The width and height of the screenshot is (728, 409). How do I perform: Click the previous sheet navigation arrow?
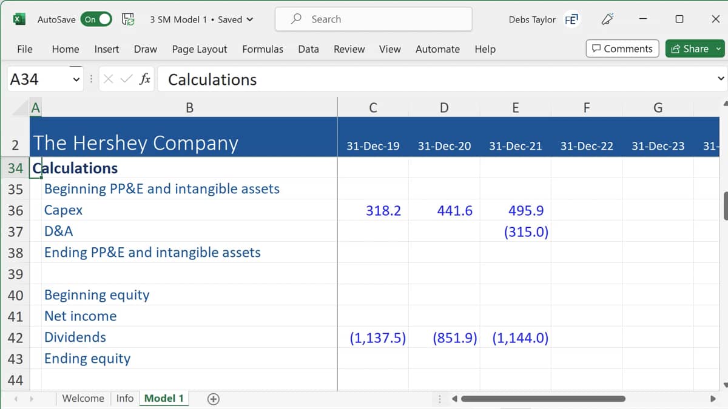[16, 399]
